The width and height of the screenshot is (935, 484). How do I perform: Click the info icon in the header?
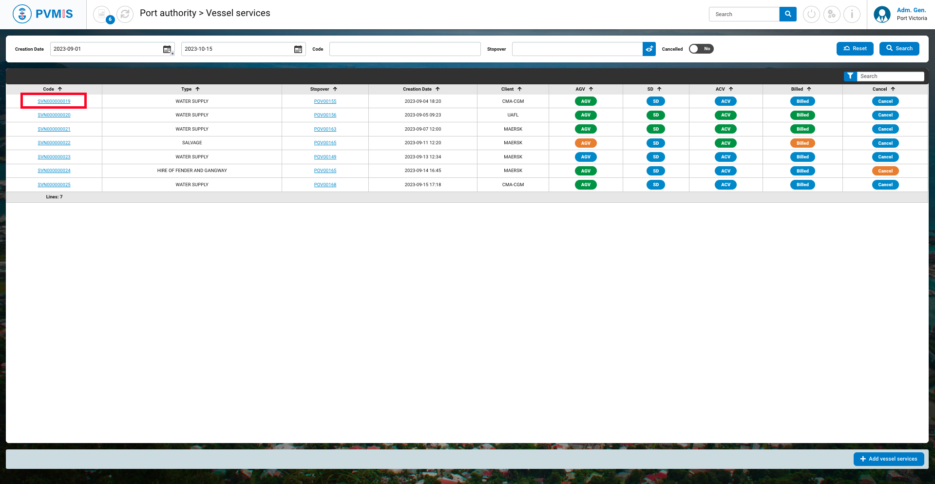tap(852, 14)
